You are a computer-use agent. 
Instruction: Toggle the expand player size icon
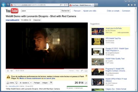tap(82, 71)
